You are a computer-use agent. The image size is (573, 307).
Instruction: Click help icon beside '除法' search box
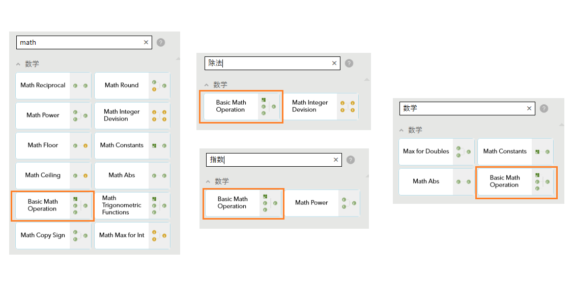pyautogui.click(x=349, y=64)
